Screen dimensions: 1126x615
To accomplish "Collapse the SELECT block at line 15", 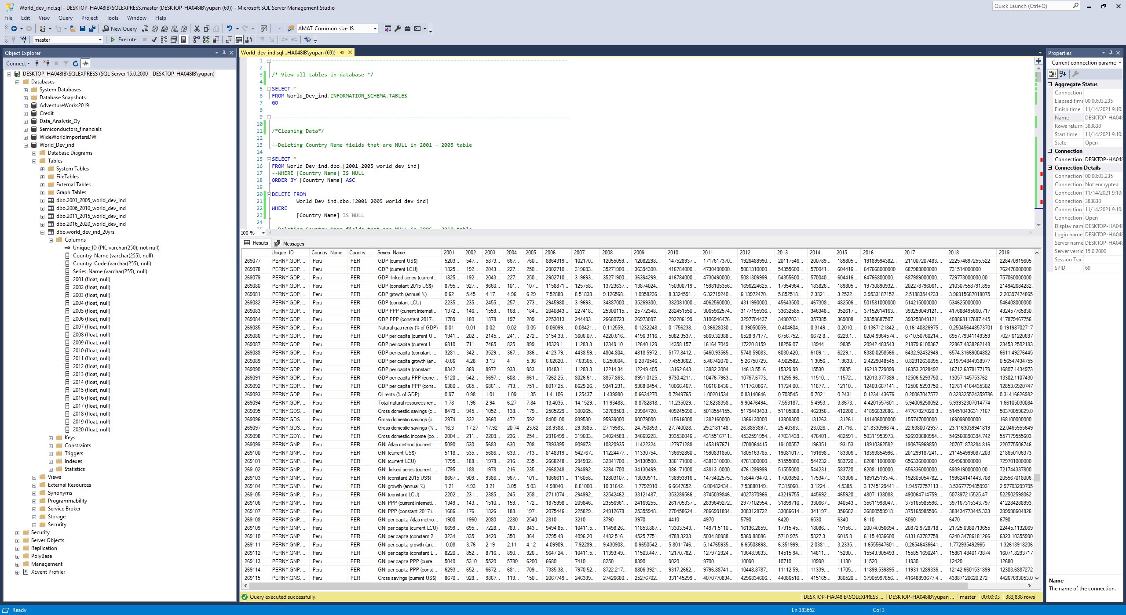I will tap(269, 159).
